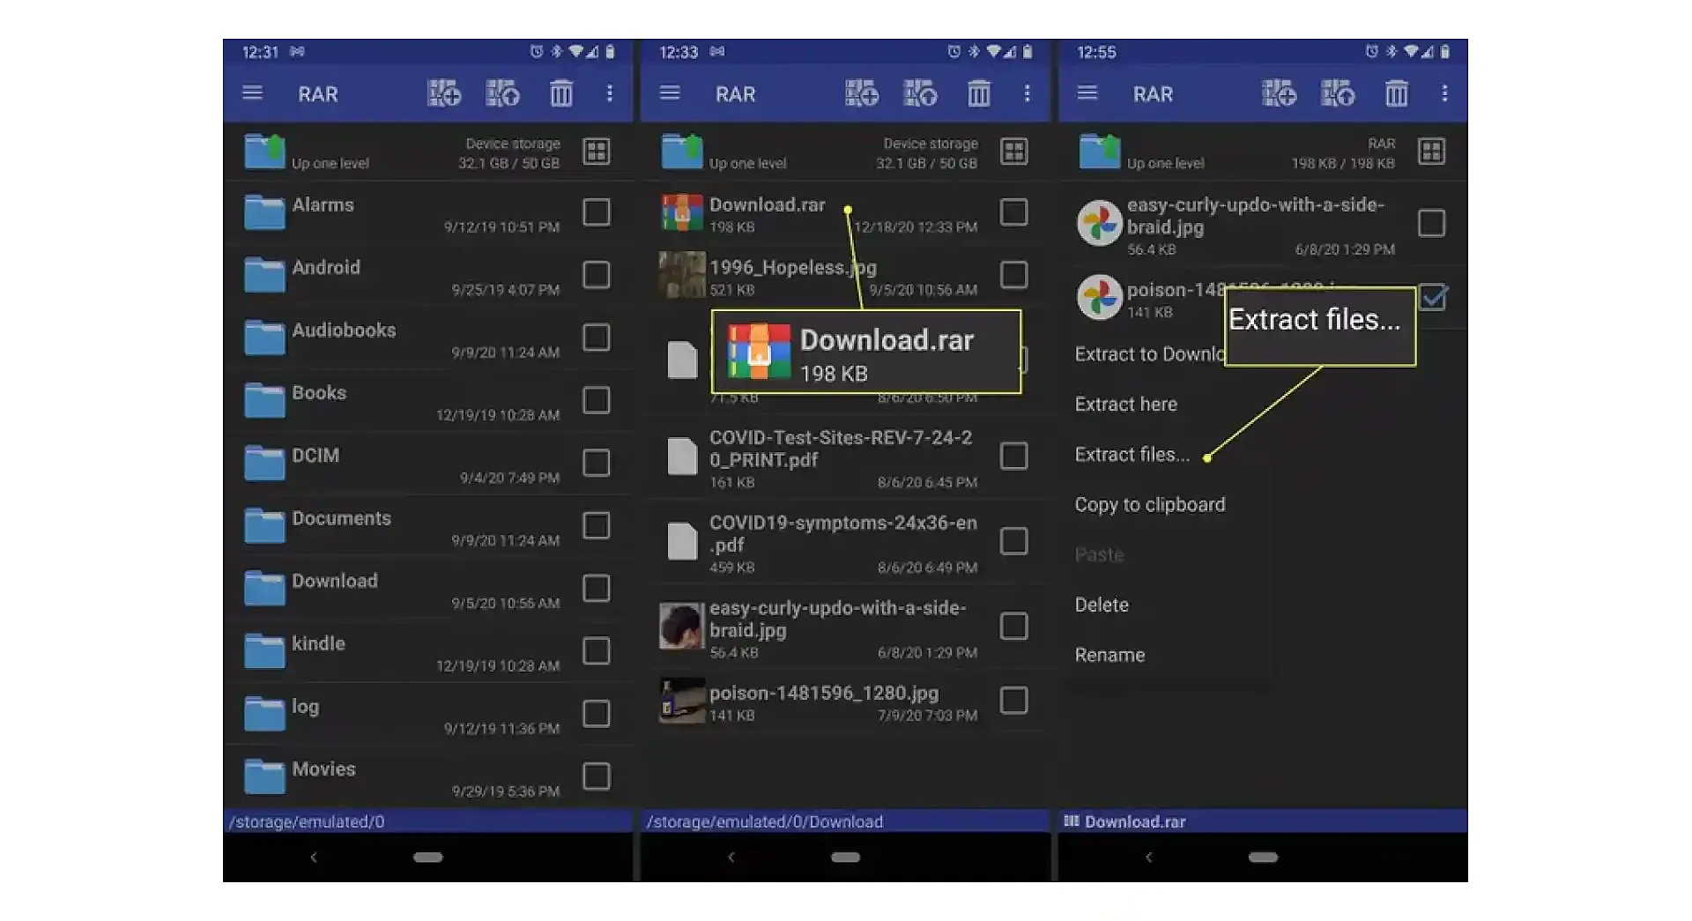This screenshot has width=1692, height=921.
Task: Tap Android back arrow in third screen
Action: tap(1149, 857)
